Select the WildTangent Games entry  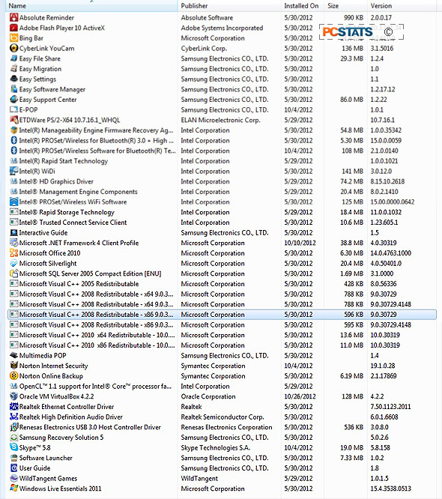click(222, 478)
